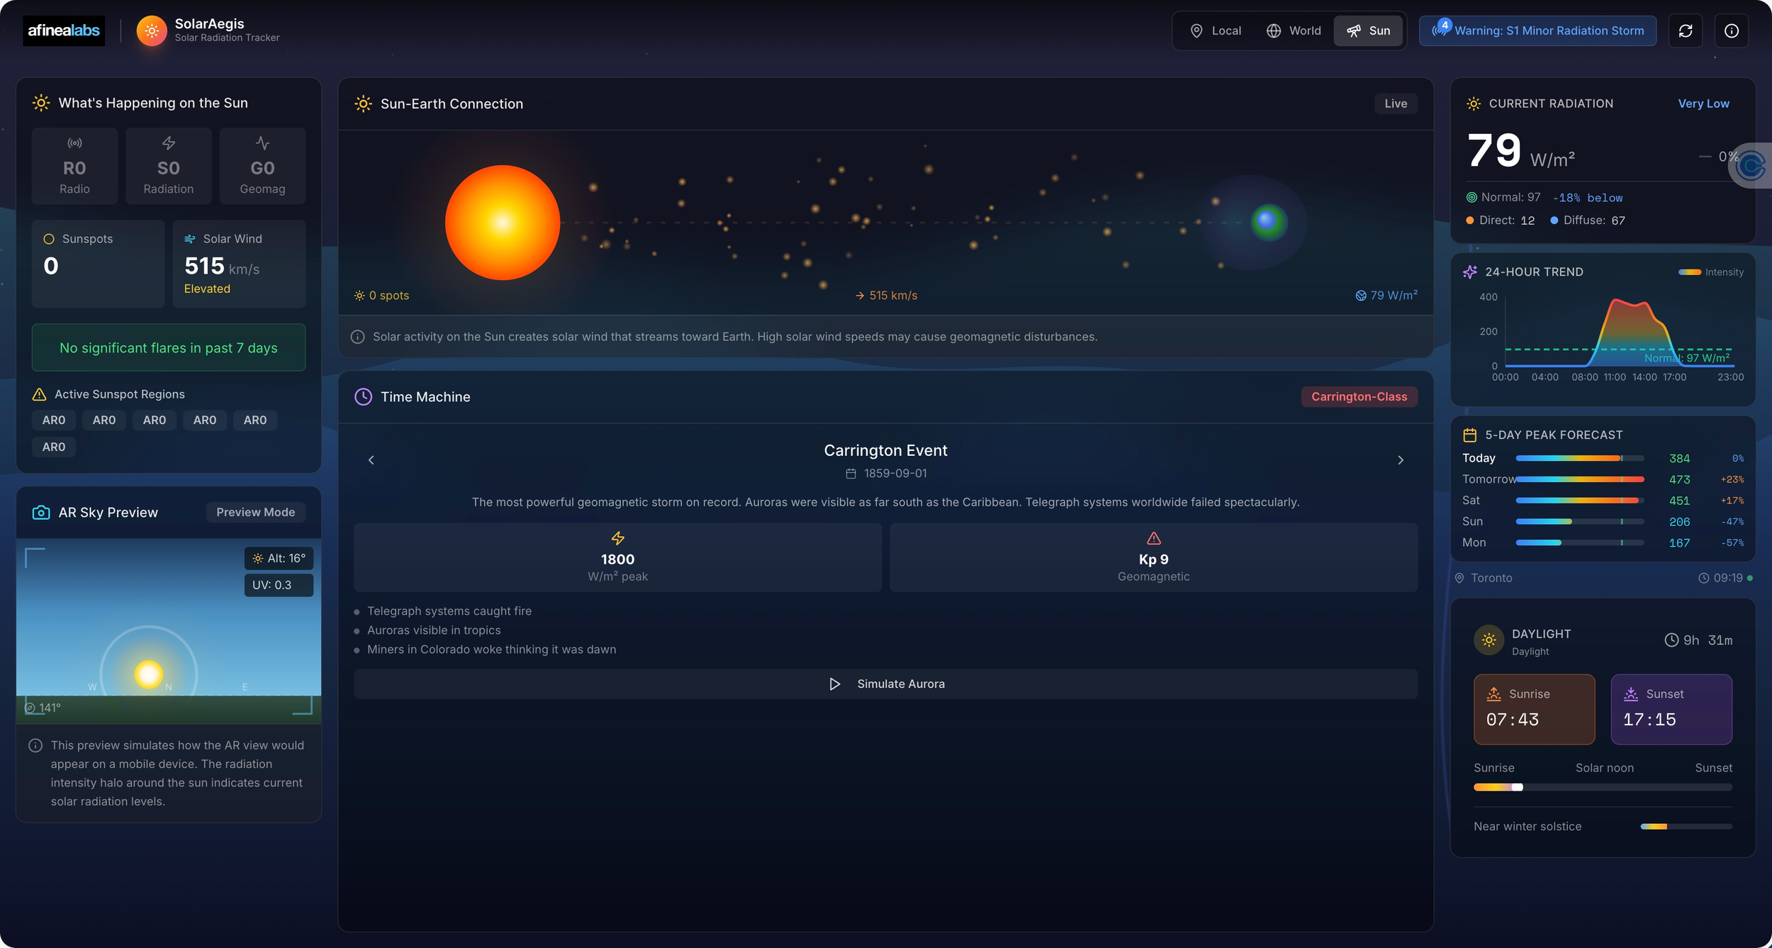This screenshot has height=948, width=1772.
Task: Select the Local view tab
Action: click(x=1215, y=30)
